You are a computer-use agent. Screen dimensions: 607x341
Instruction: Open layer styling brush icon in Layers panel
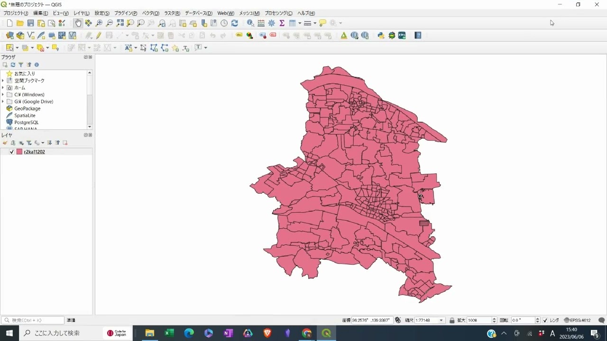coord(5,143)
